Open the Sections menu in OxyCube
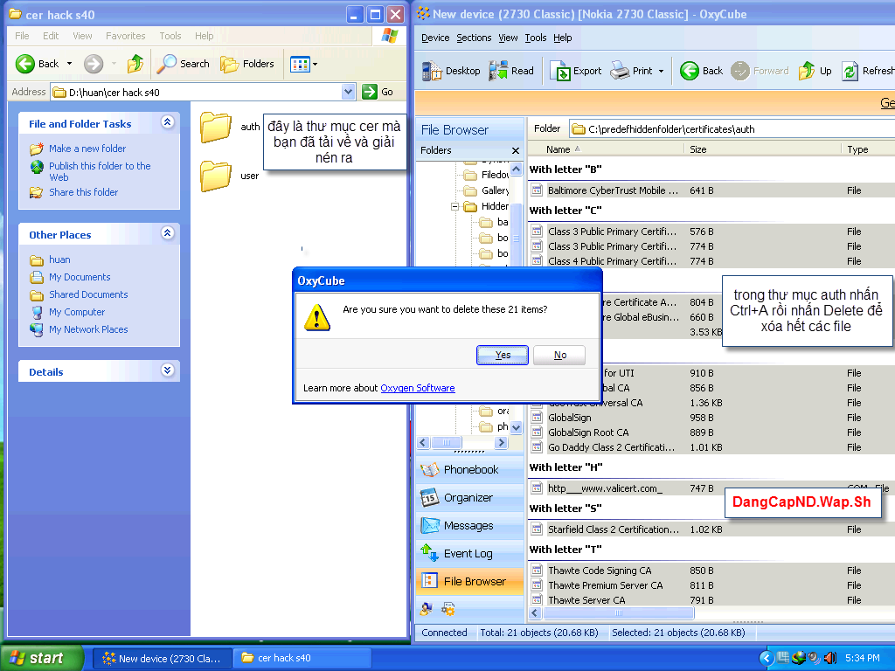 pos(474,38)
